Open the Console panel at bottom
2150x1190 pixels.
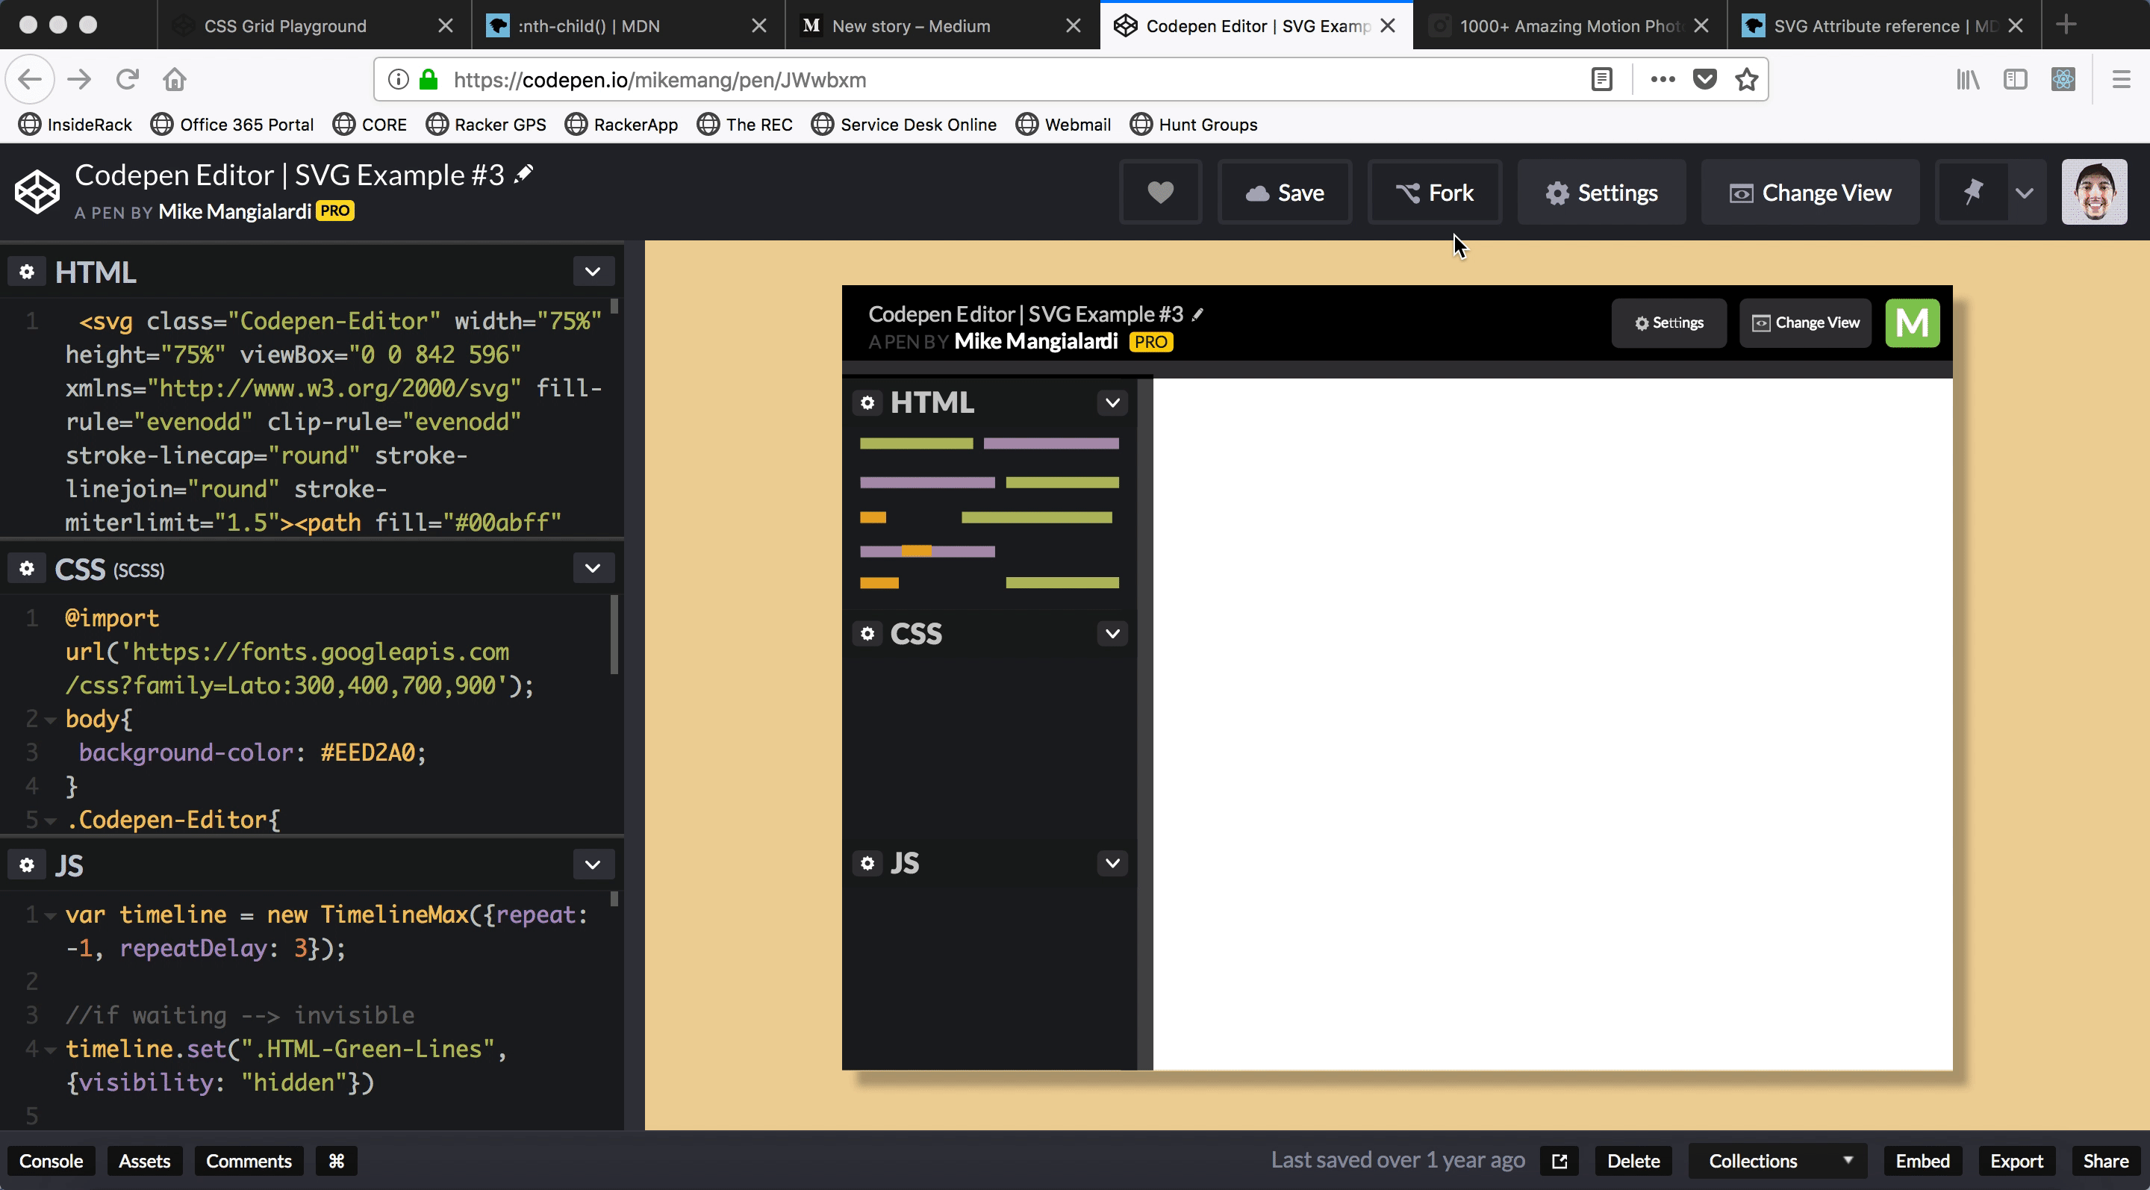(52, 1159)
